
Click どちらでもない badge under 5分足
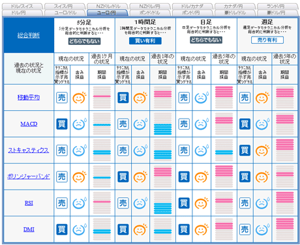tap(84, 41)
